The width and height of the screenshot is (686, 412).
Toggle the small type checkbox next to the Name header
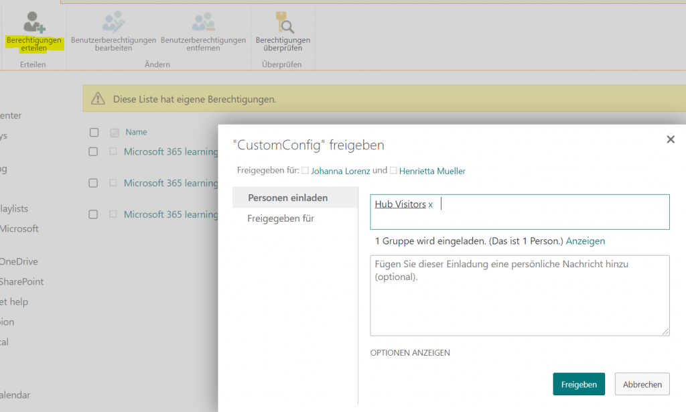(x=115, y=133)
